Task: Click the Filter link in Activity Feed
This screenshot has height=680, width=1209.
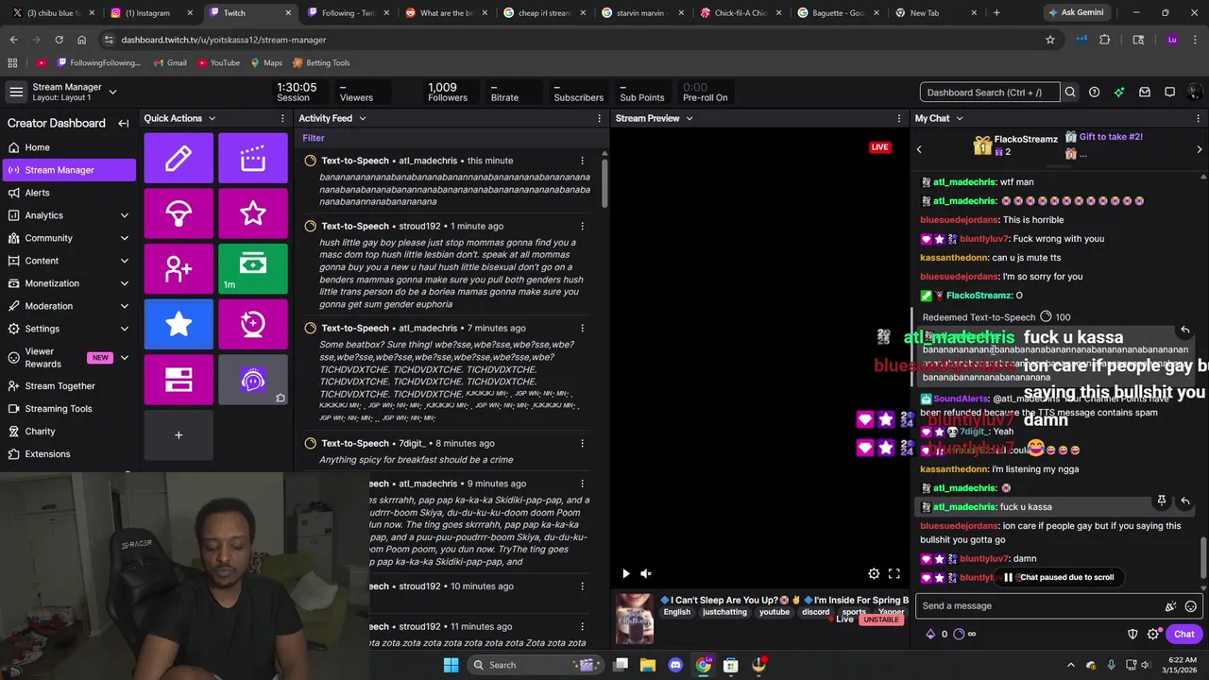Action: pyautogui.click(x=314, y=138)
